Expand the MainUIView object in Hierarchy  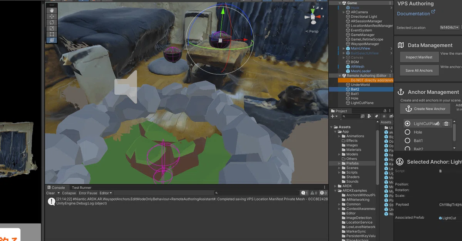click(344, 49)
